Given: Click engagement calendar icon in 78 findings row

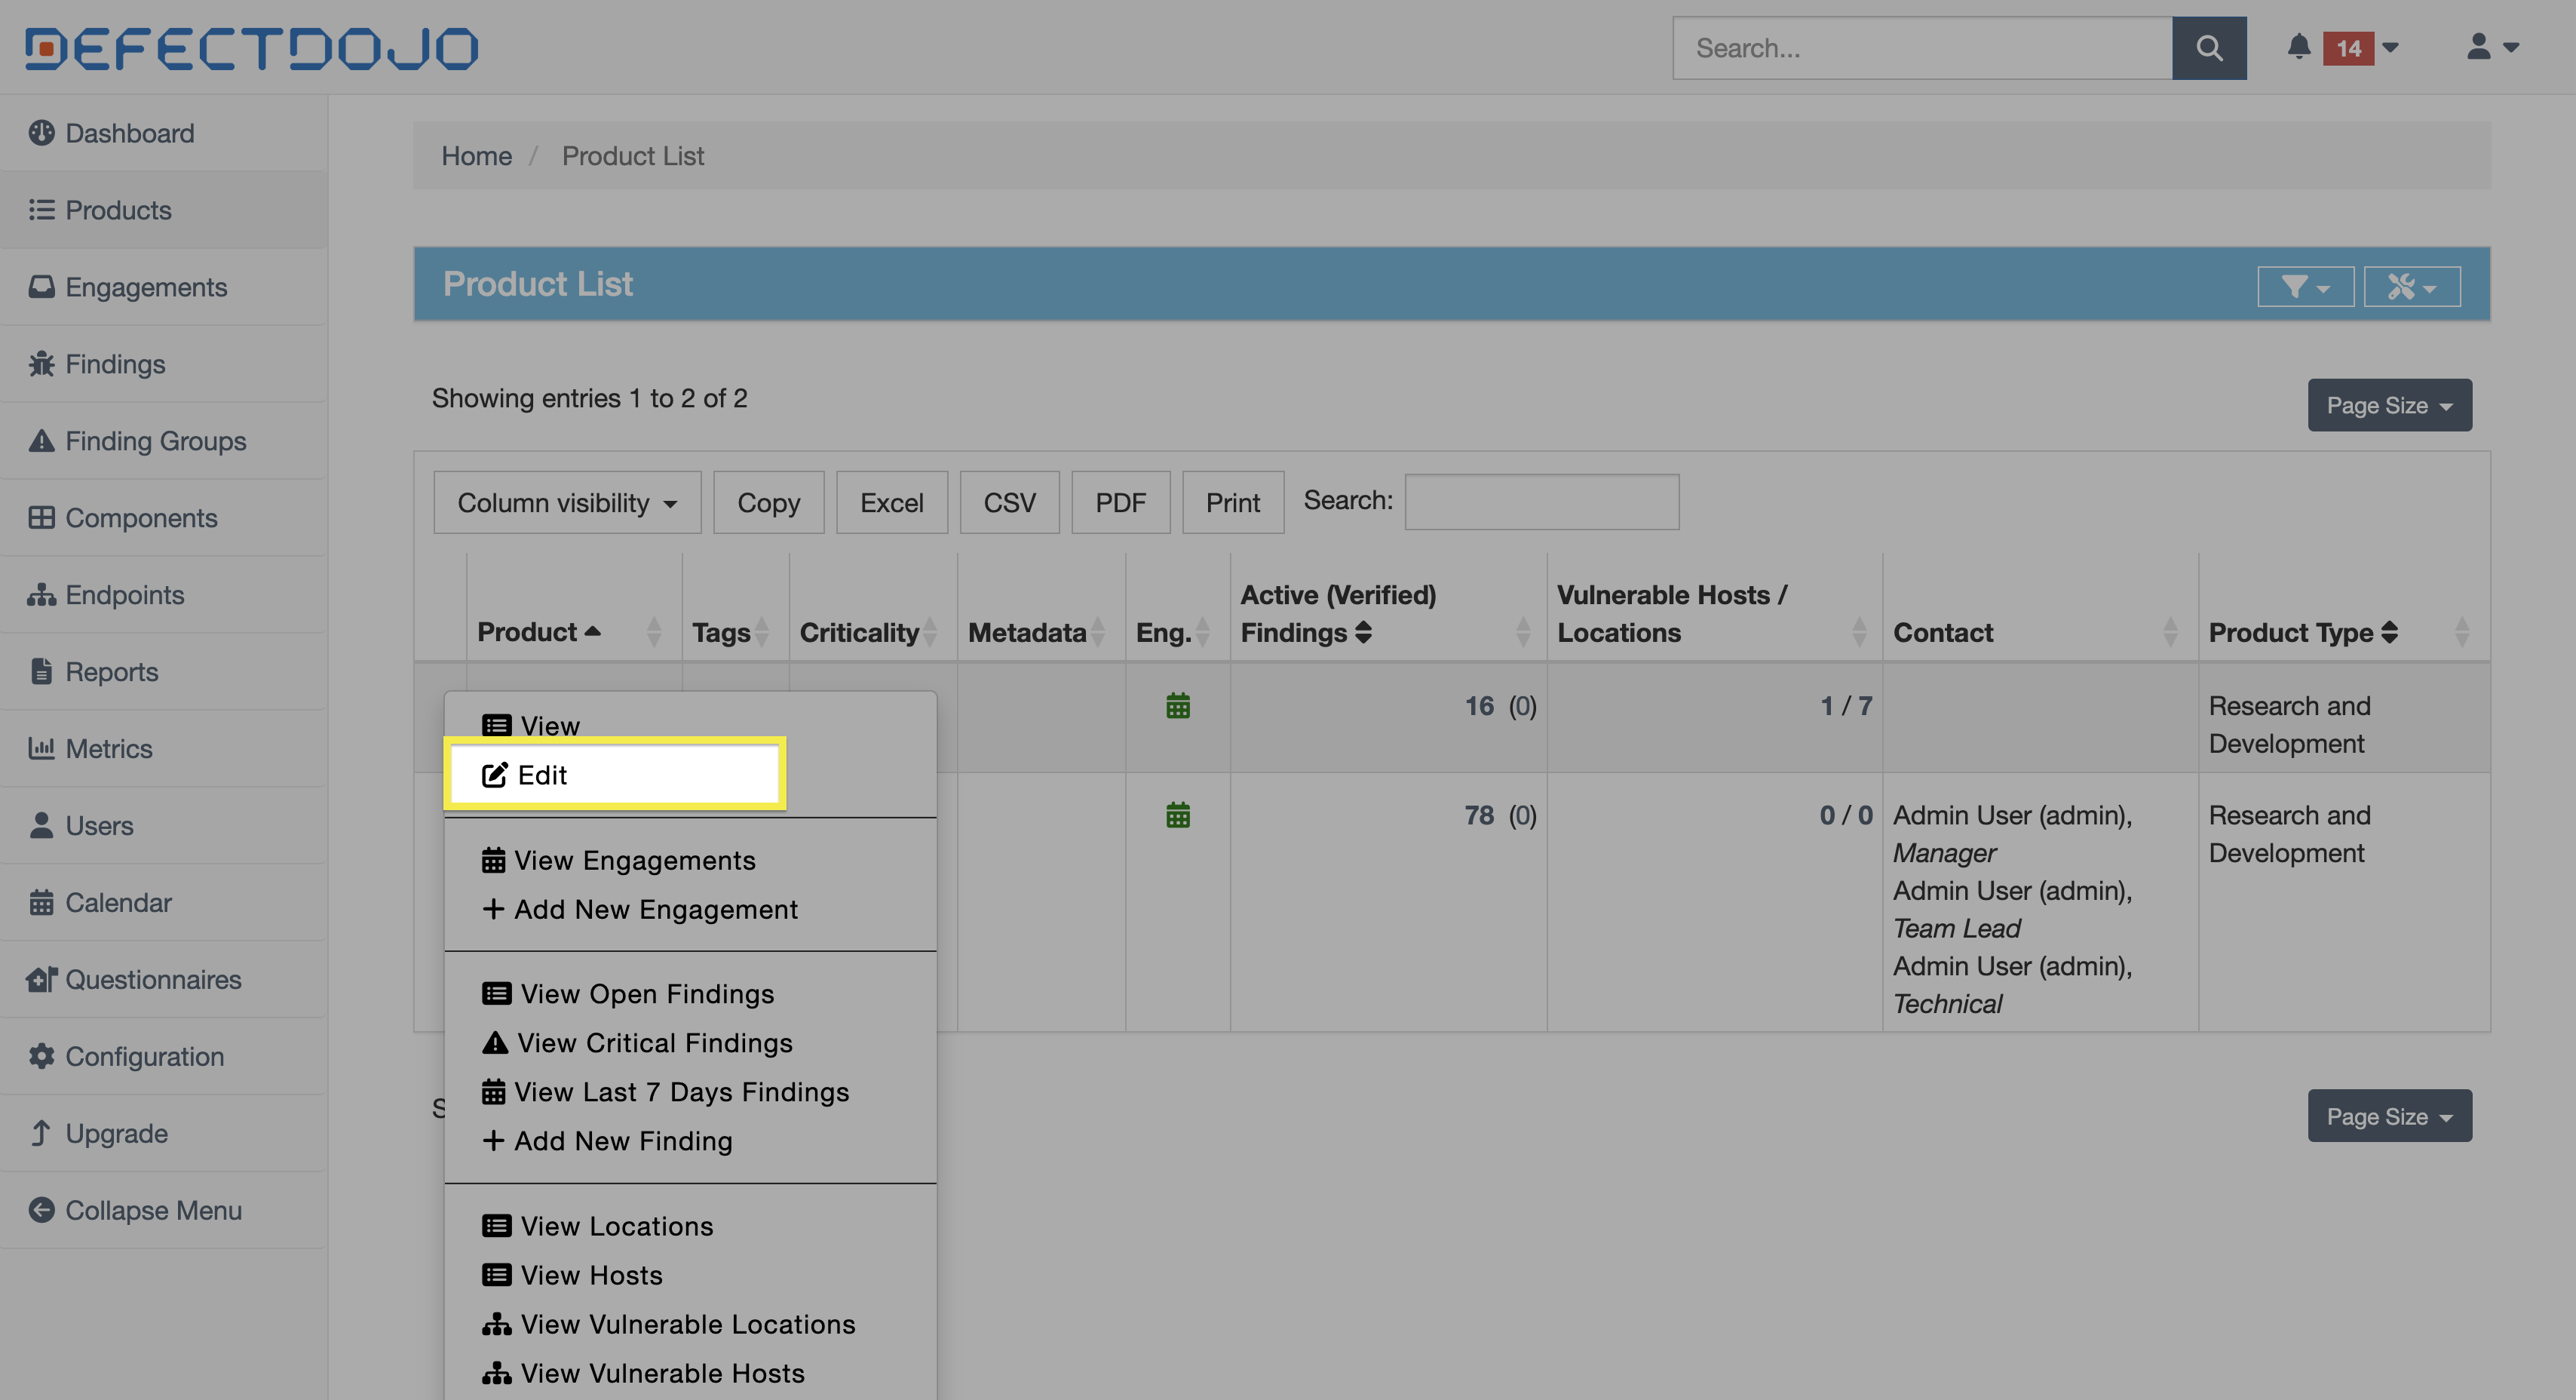Looking at the screenshot, I should 1178,815.
